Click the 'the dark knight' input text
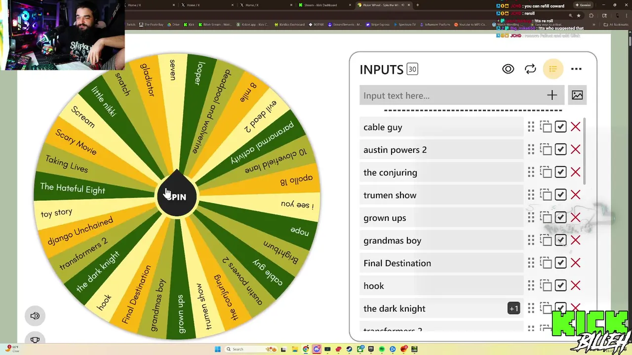 pos(394,309)
